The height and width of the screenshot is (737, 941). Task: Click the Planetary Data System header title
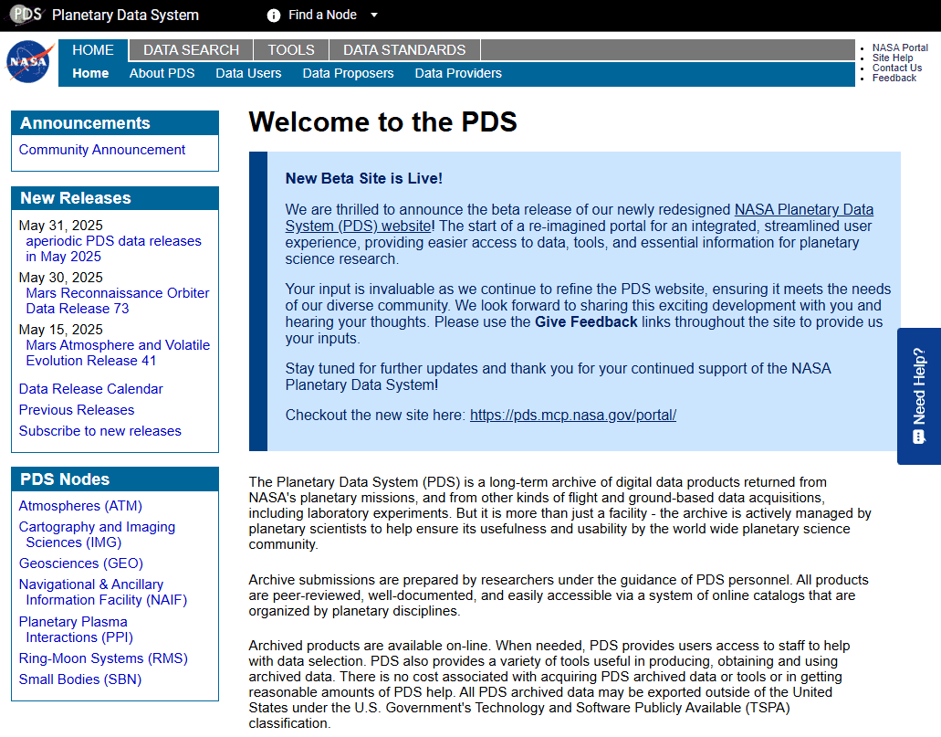click(125, 15)
